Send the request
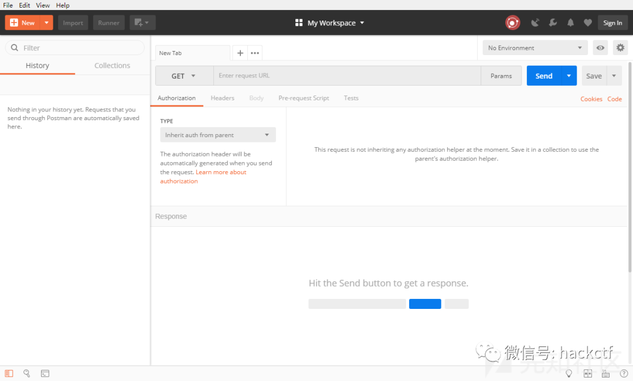This screenshot has height=381, width=633. click(x=544, y=76)
